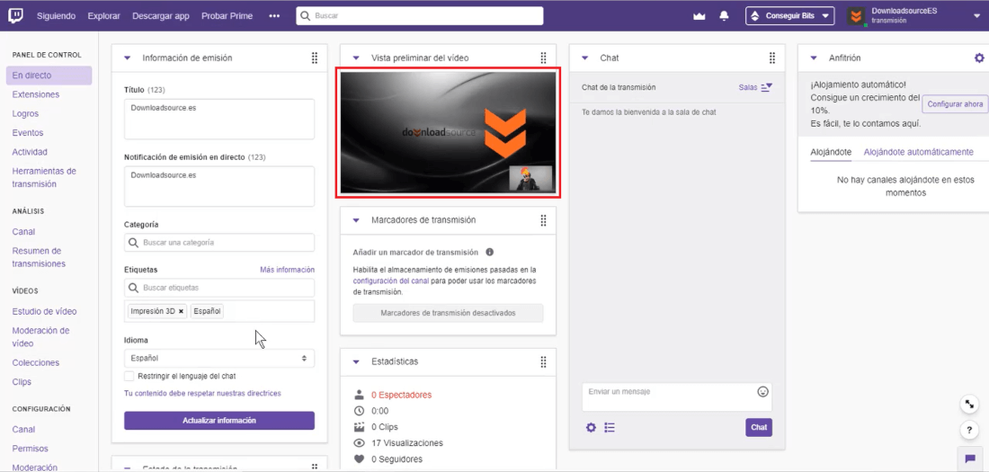Open Descargar app in top navigation
The image size is (989, 472).
coord(161,16)
